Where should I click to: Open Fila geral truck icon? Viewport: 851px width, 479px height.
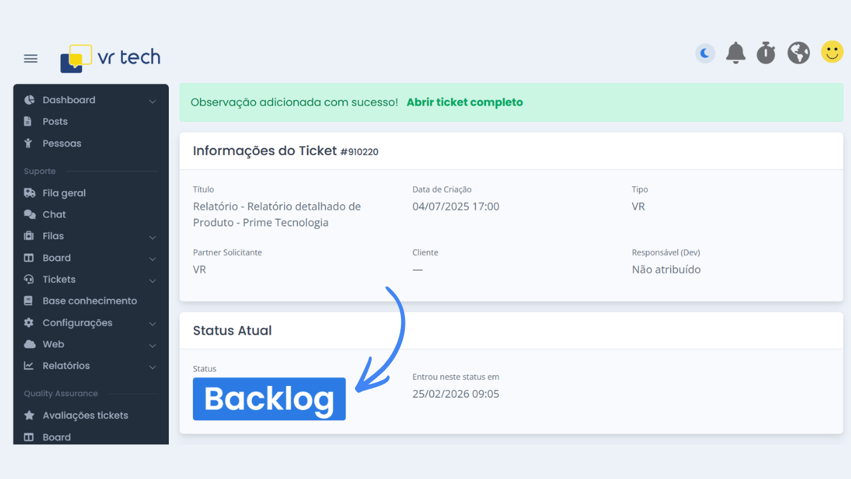(29, 193)
